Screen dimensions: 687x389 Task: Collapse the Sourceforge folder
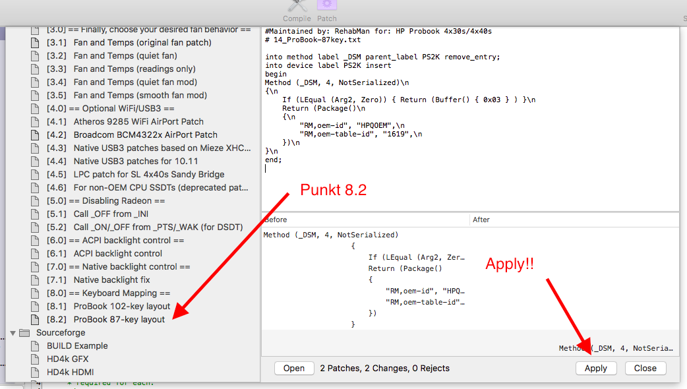point(13,333)
